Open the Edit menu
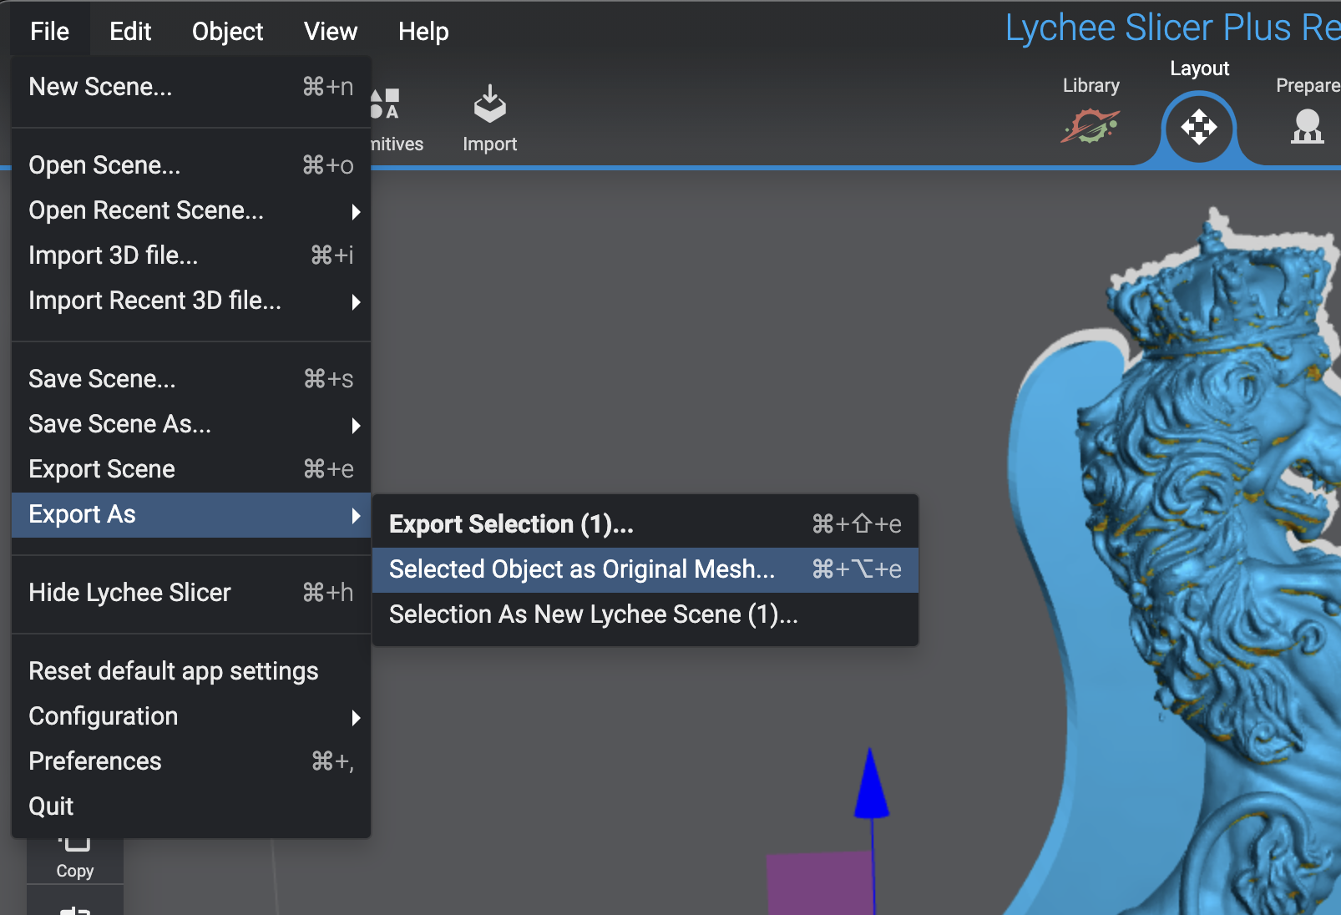 pyautogui.click(x=130, y=32)
